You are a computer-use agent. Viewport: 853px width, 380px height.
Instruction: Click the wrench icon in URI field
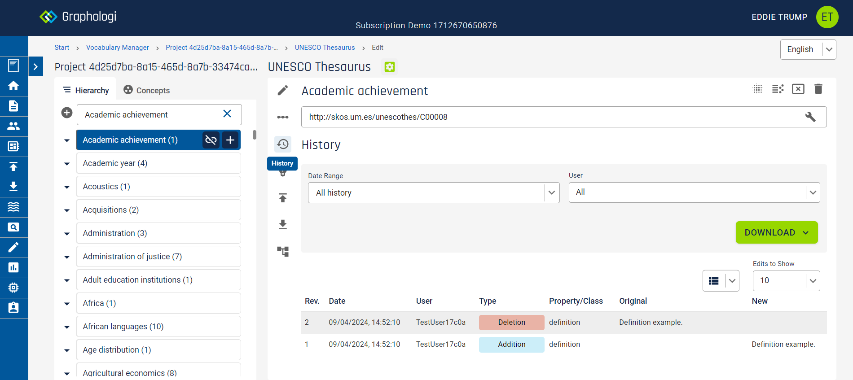pyautogui.click(x=810, y=117)
